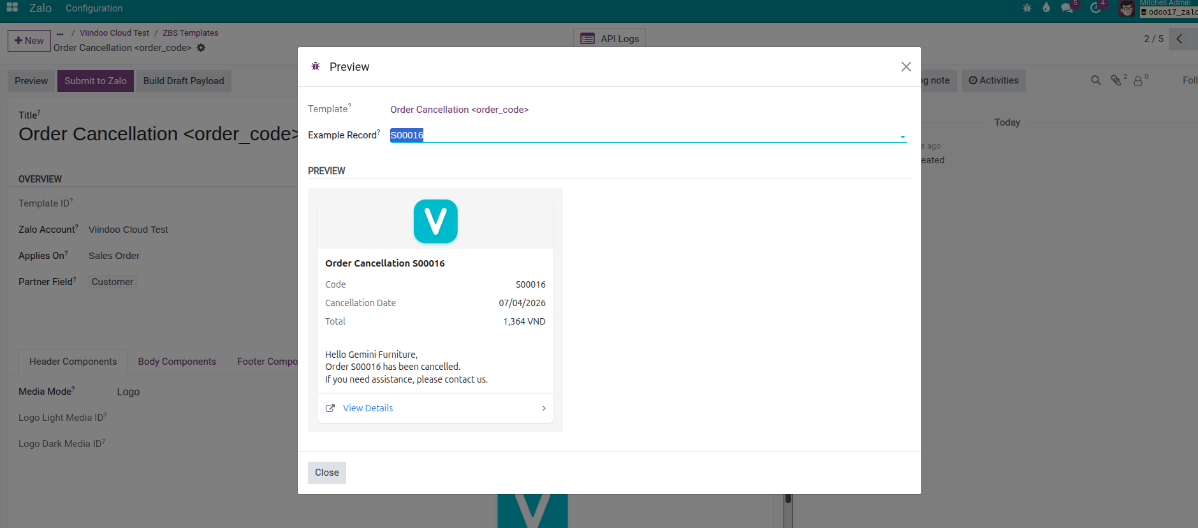Expand the breadcrumb ellipsis menu

[60, 33]
